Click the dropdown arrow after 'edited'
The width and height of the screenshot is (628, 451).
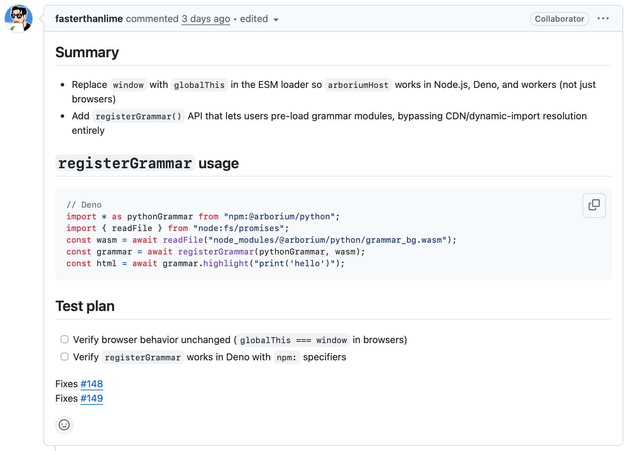(276, 20)
